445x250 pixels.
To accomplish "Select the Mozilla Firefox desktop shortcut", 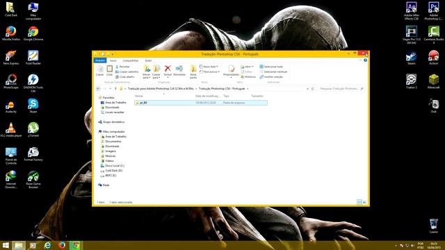I will coord(11,33).
